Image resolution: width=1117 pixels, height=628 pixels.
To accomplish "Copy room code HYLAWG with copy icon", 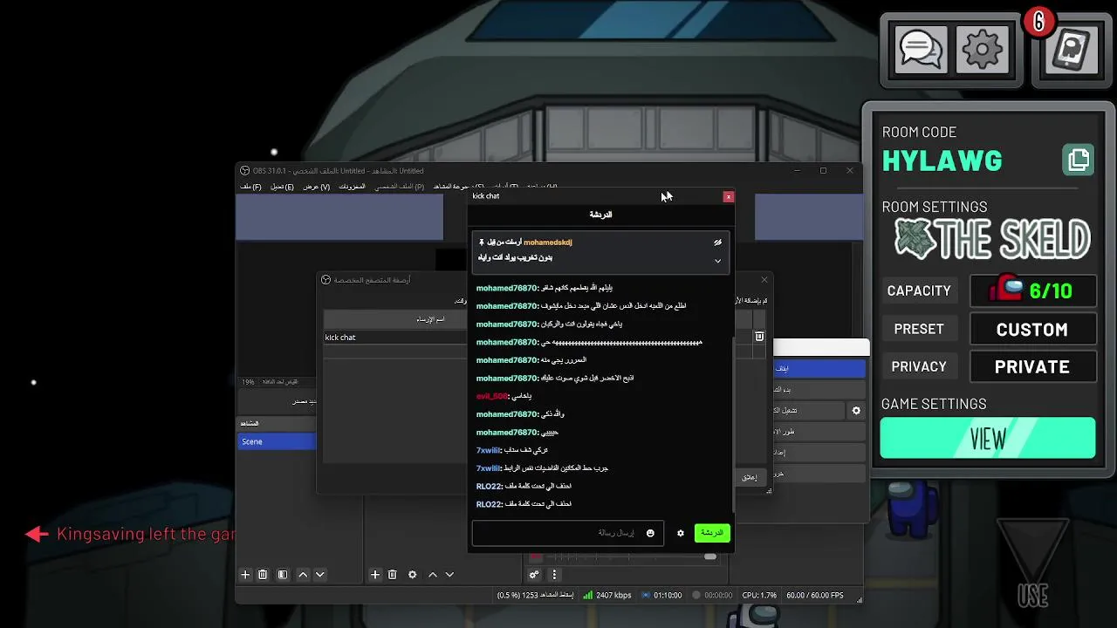I will (1079, 160).
